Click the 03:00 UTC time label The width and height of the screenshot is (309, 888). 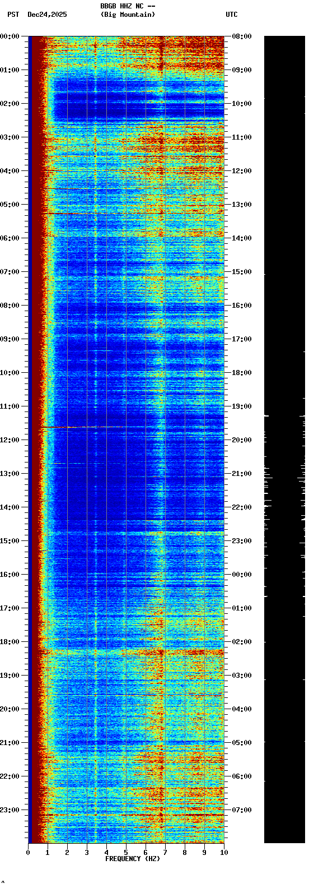click(x=242, y=676)
